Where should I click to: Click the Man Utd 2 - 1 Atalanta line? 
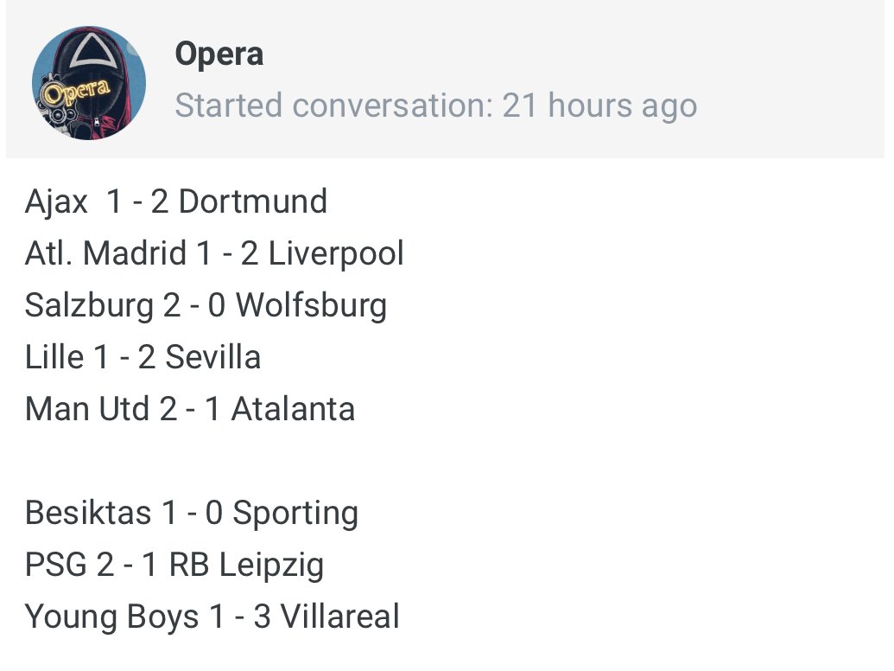[x=190, y=410]
